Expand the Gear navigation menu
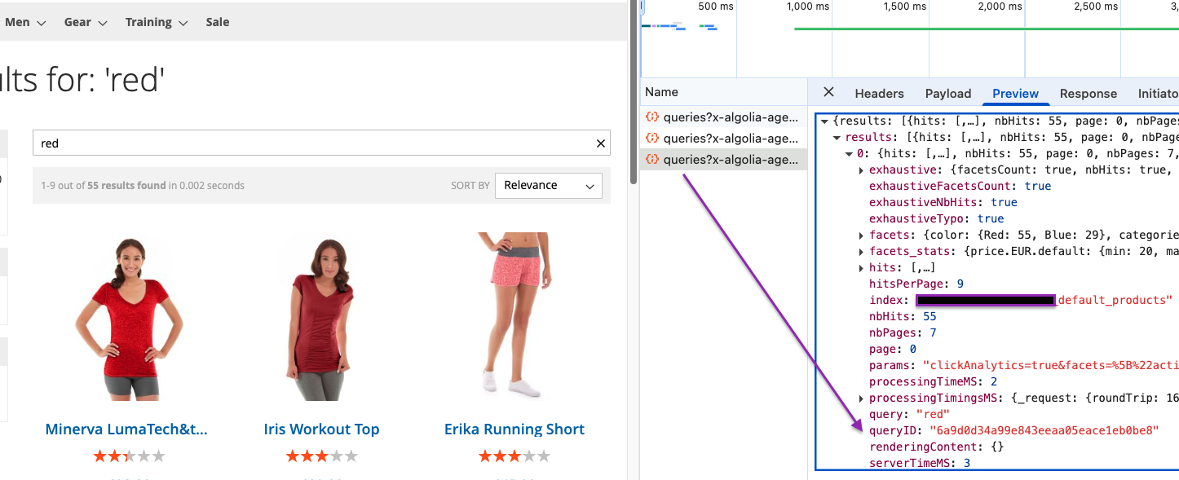The width and height of the screenshot is (1179, 480). coord(86,23)
